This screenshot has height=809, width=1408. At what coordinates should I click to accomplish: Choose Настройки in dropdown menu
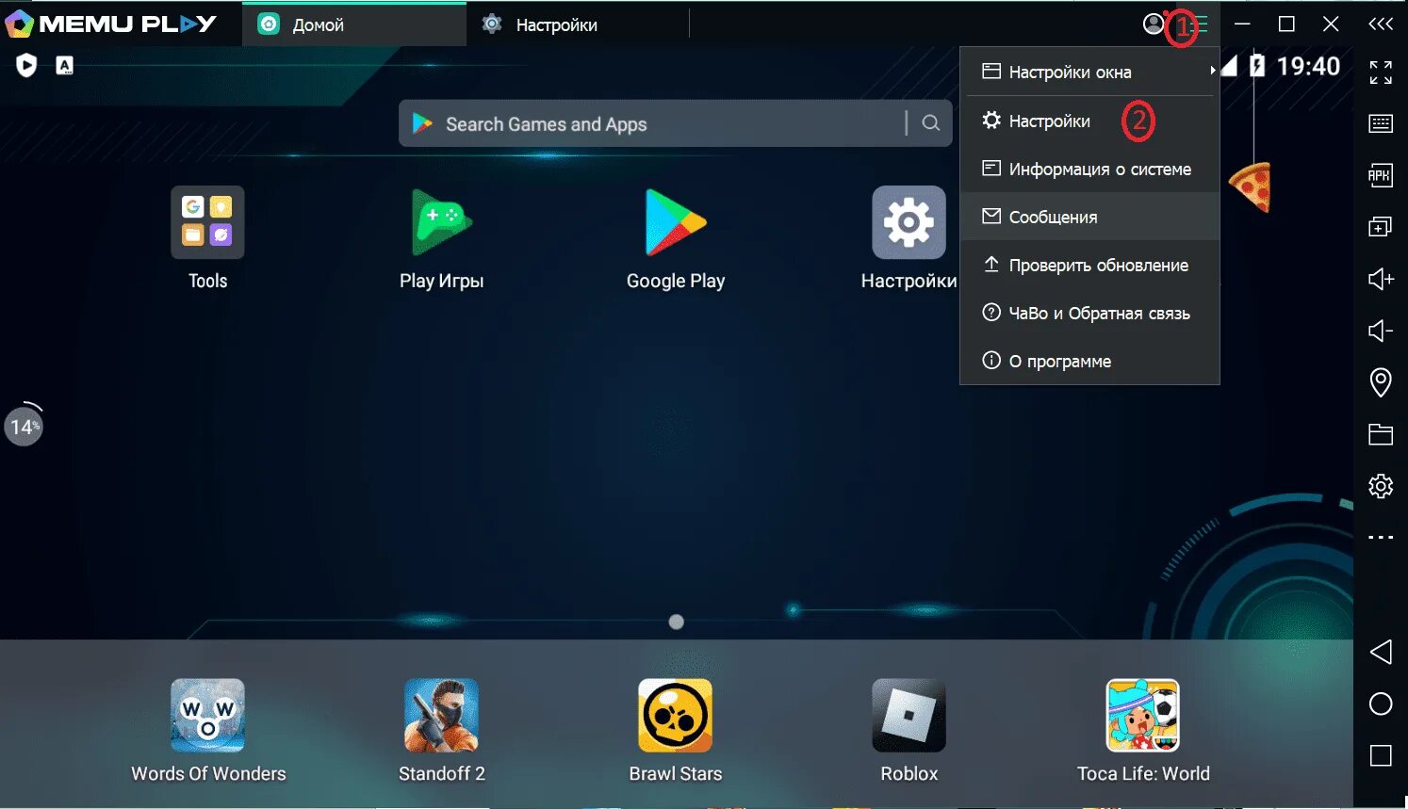coord(1089,121)
